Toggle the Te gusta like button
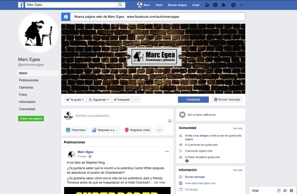This screenshot has width=297, height=194. pos(75,100)
